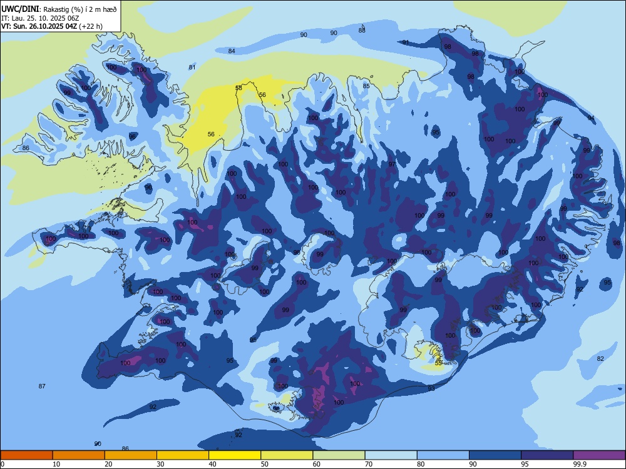Click the title text 'UWC/DINI: Rakastig (%) í 2 m hæð'
The image size is (626, 469).
59,9
